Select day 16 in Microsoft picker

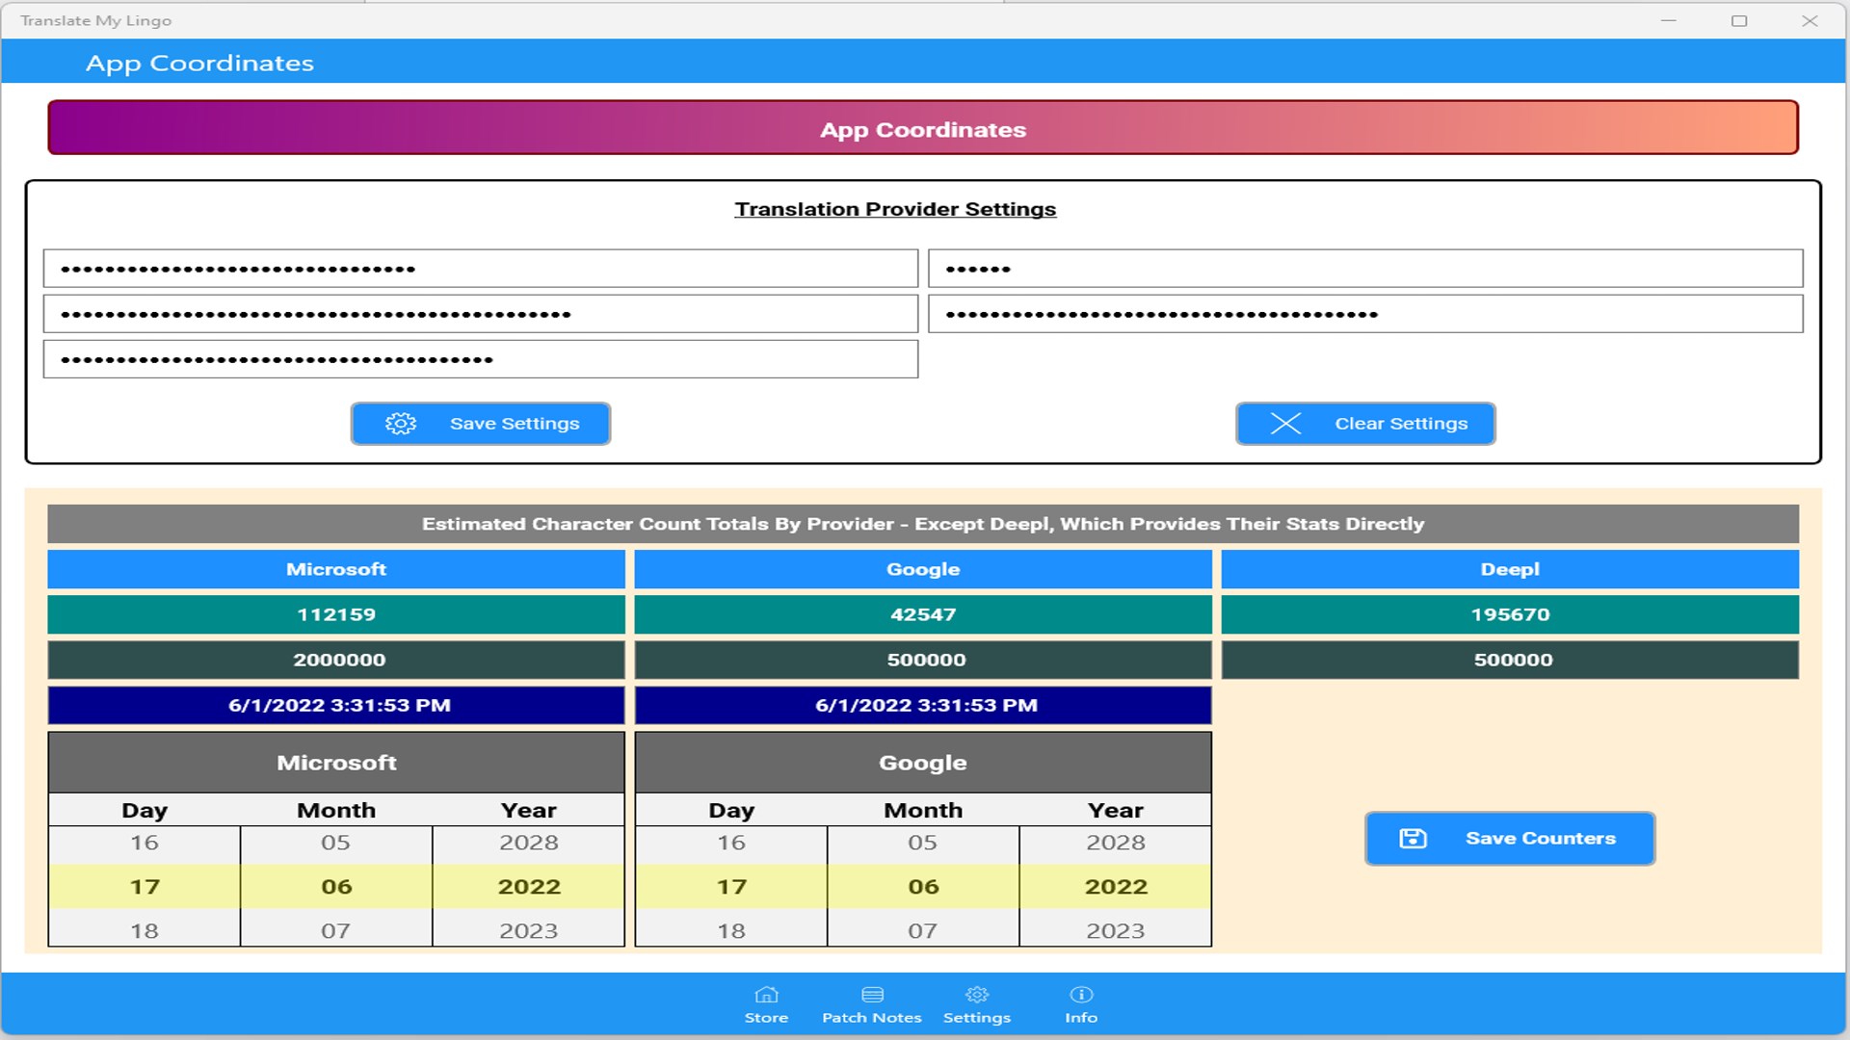click(145, 843)
